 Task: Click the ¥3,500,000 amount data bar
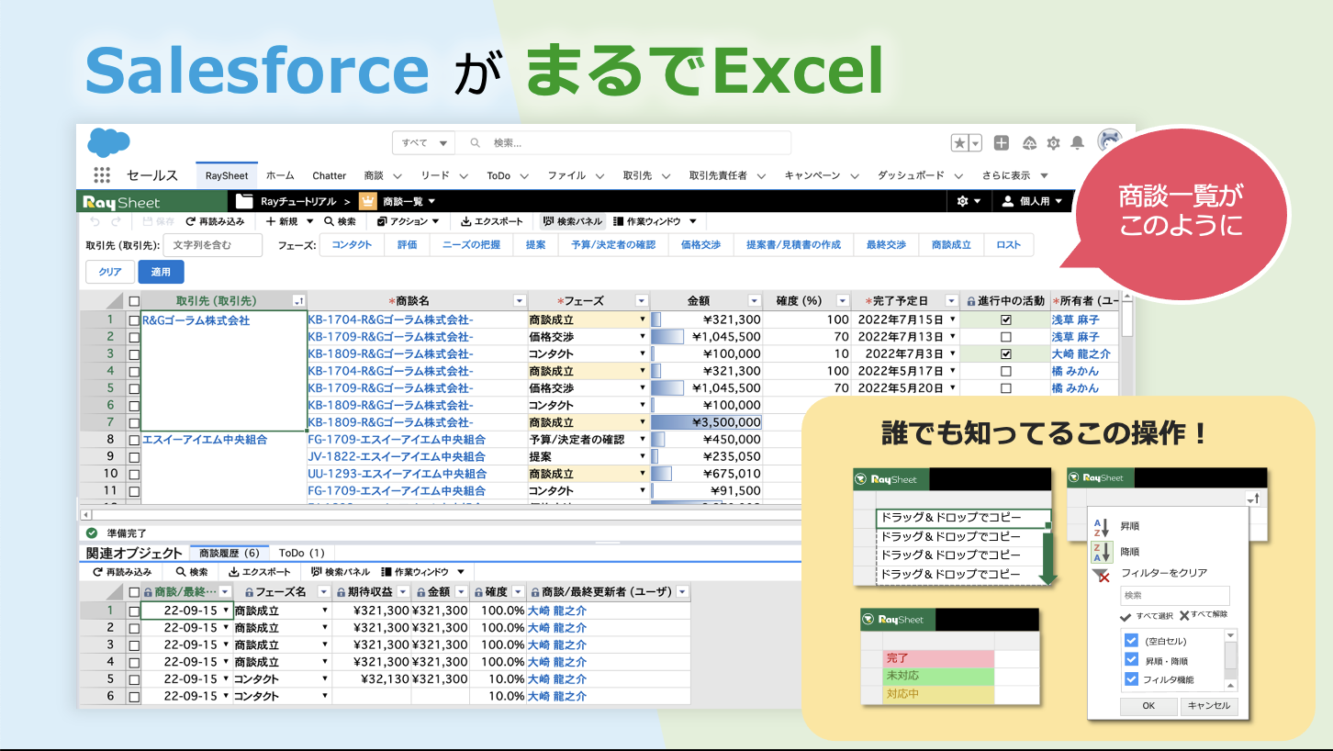click(x=706, y=421)
